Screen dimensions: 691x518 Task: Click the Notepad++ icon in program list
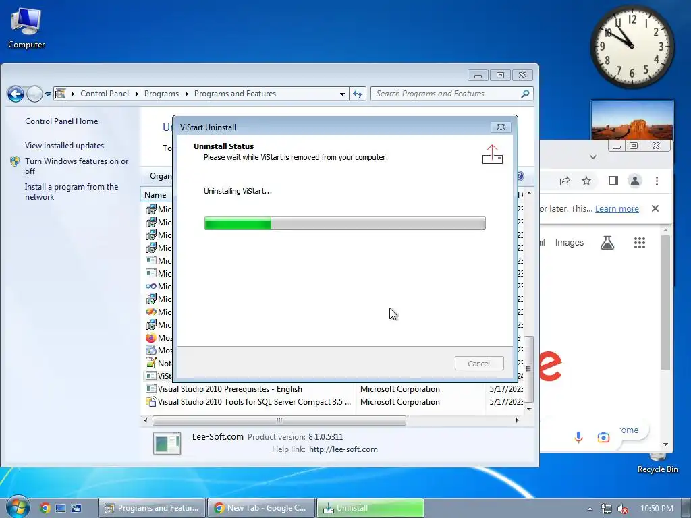[150, 363]
